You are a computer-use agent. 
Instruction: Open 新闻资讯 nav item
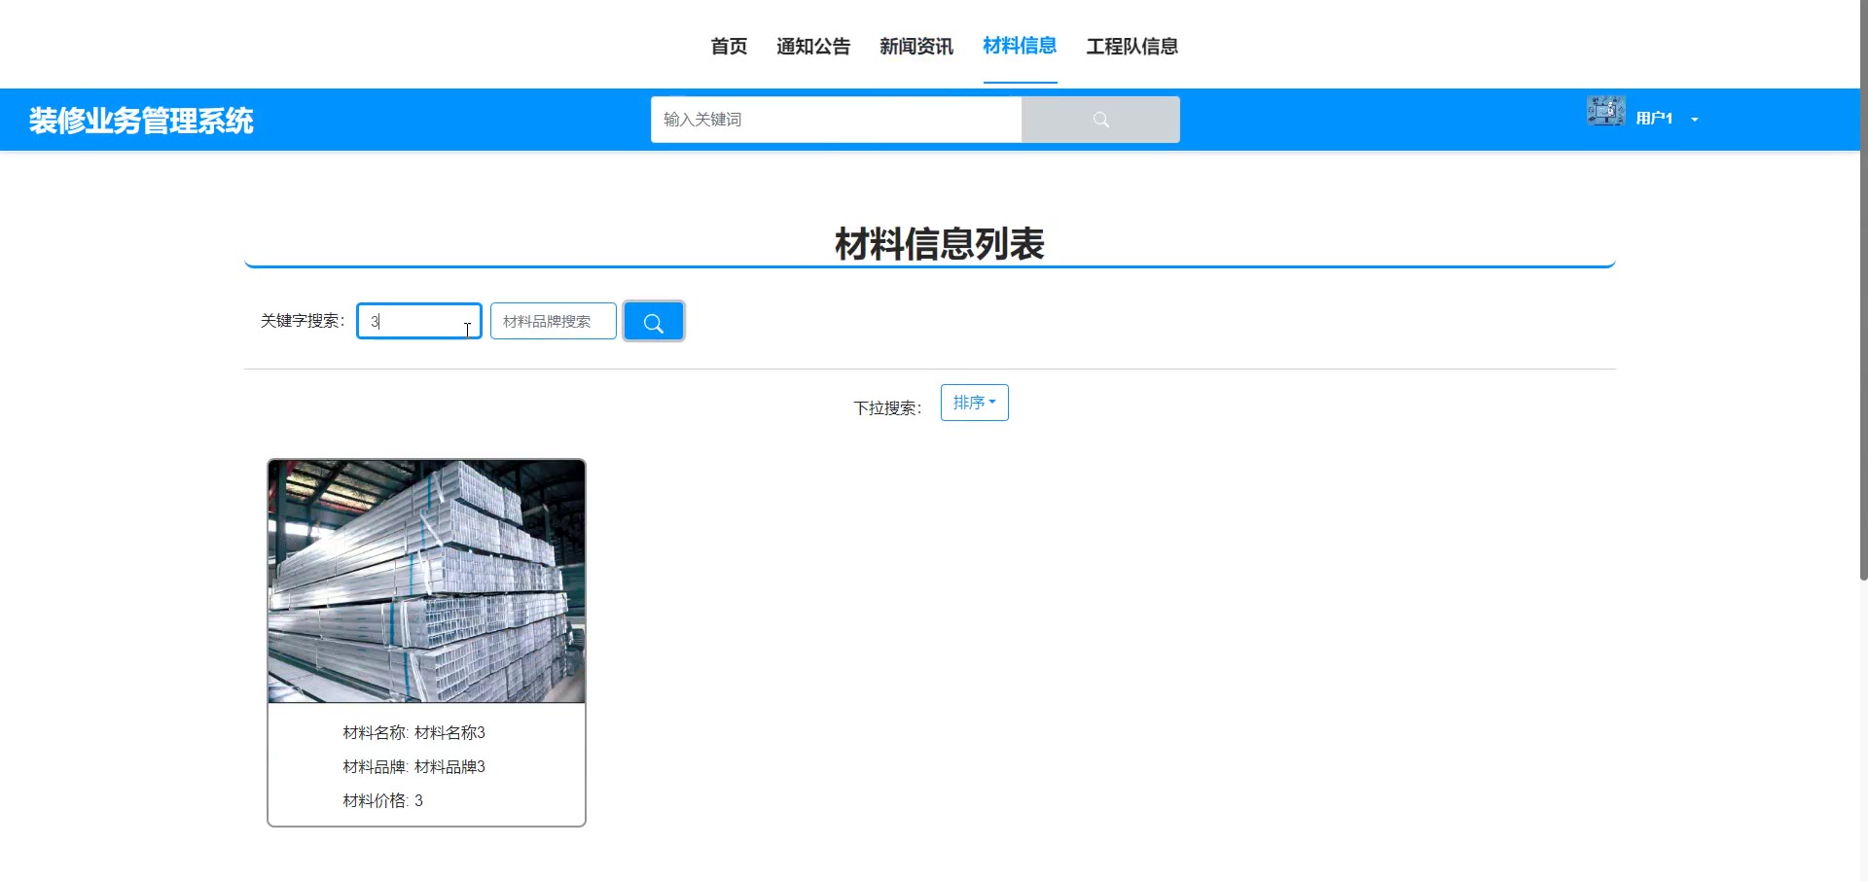[x=916, y=46]
